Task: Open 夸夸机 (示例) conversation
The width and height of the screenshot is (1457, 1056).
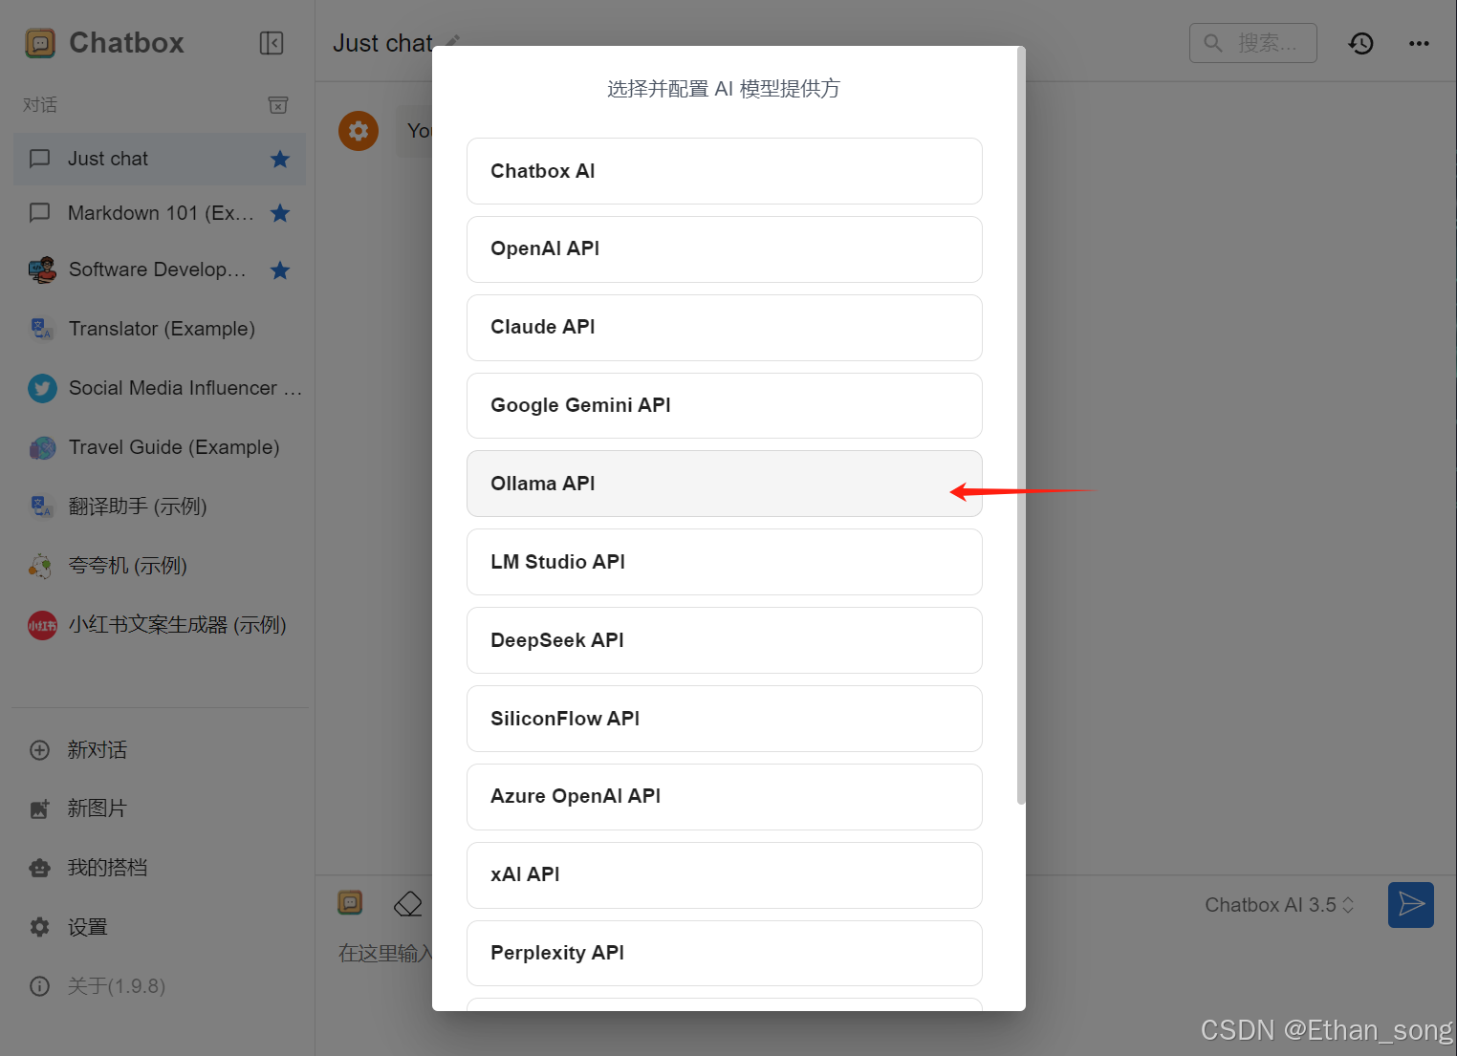Action: [160, 566]
